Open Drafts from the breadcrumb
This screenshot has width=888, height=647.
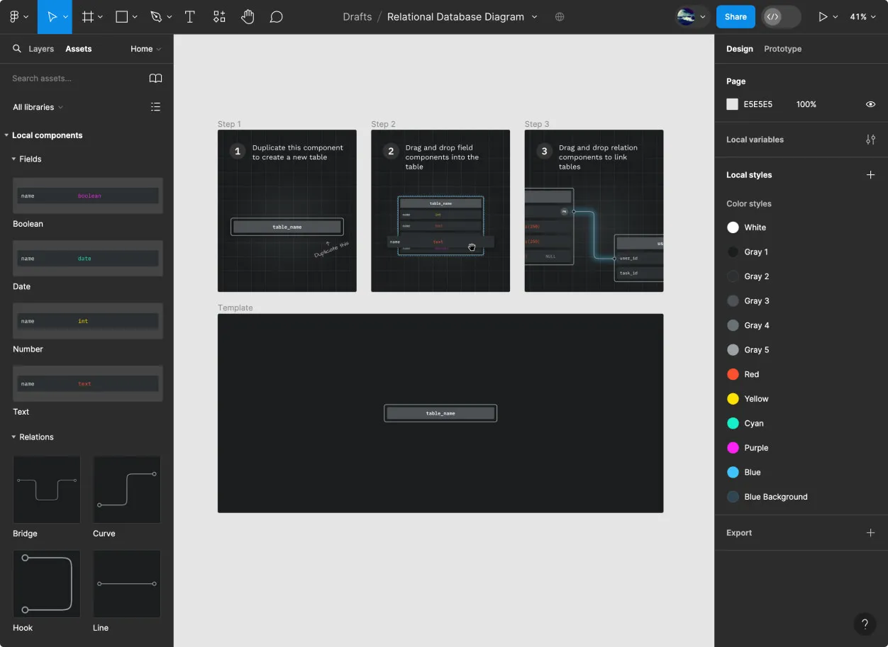tap(357, 16)
